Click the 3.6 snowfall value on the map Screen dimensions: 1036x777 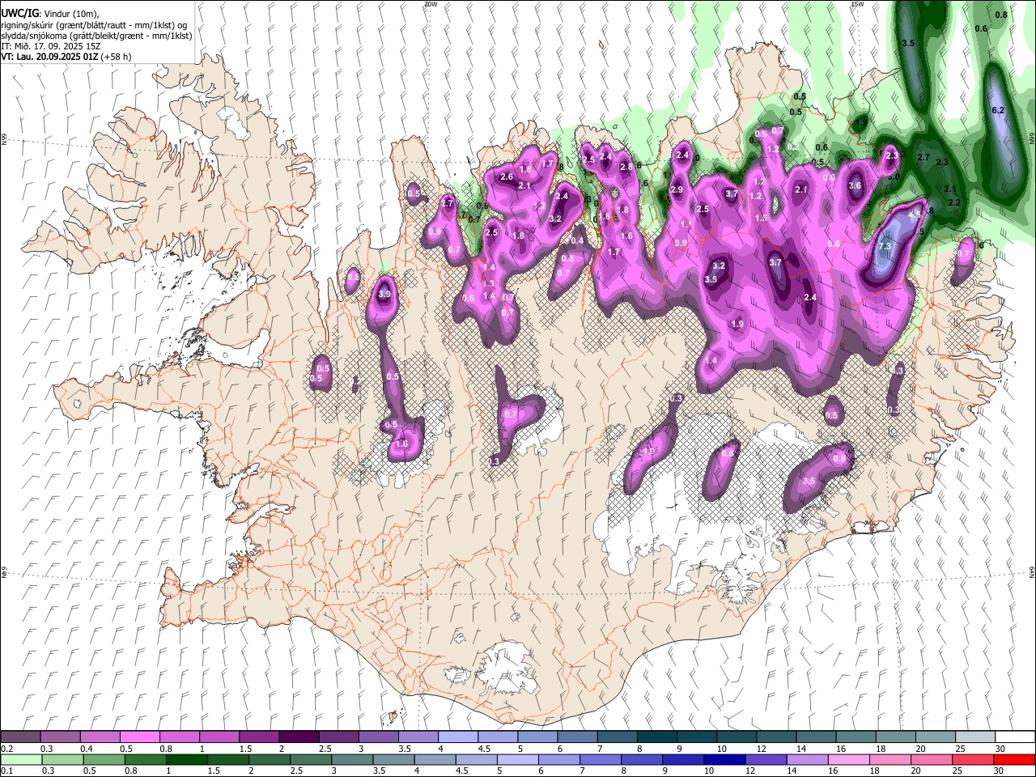[x=855, y=185]
